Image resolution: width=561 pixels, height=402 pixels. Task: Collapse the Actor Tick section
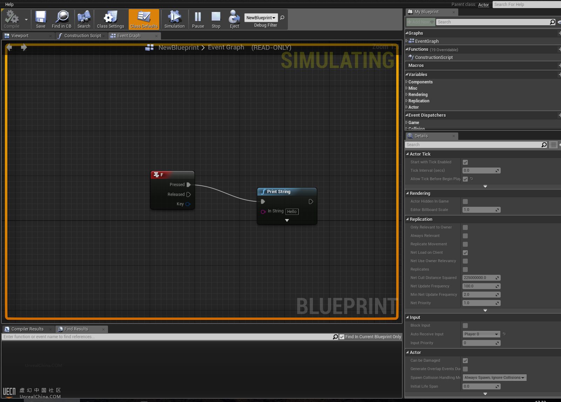pyautogui.click(x=407, y=154)
